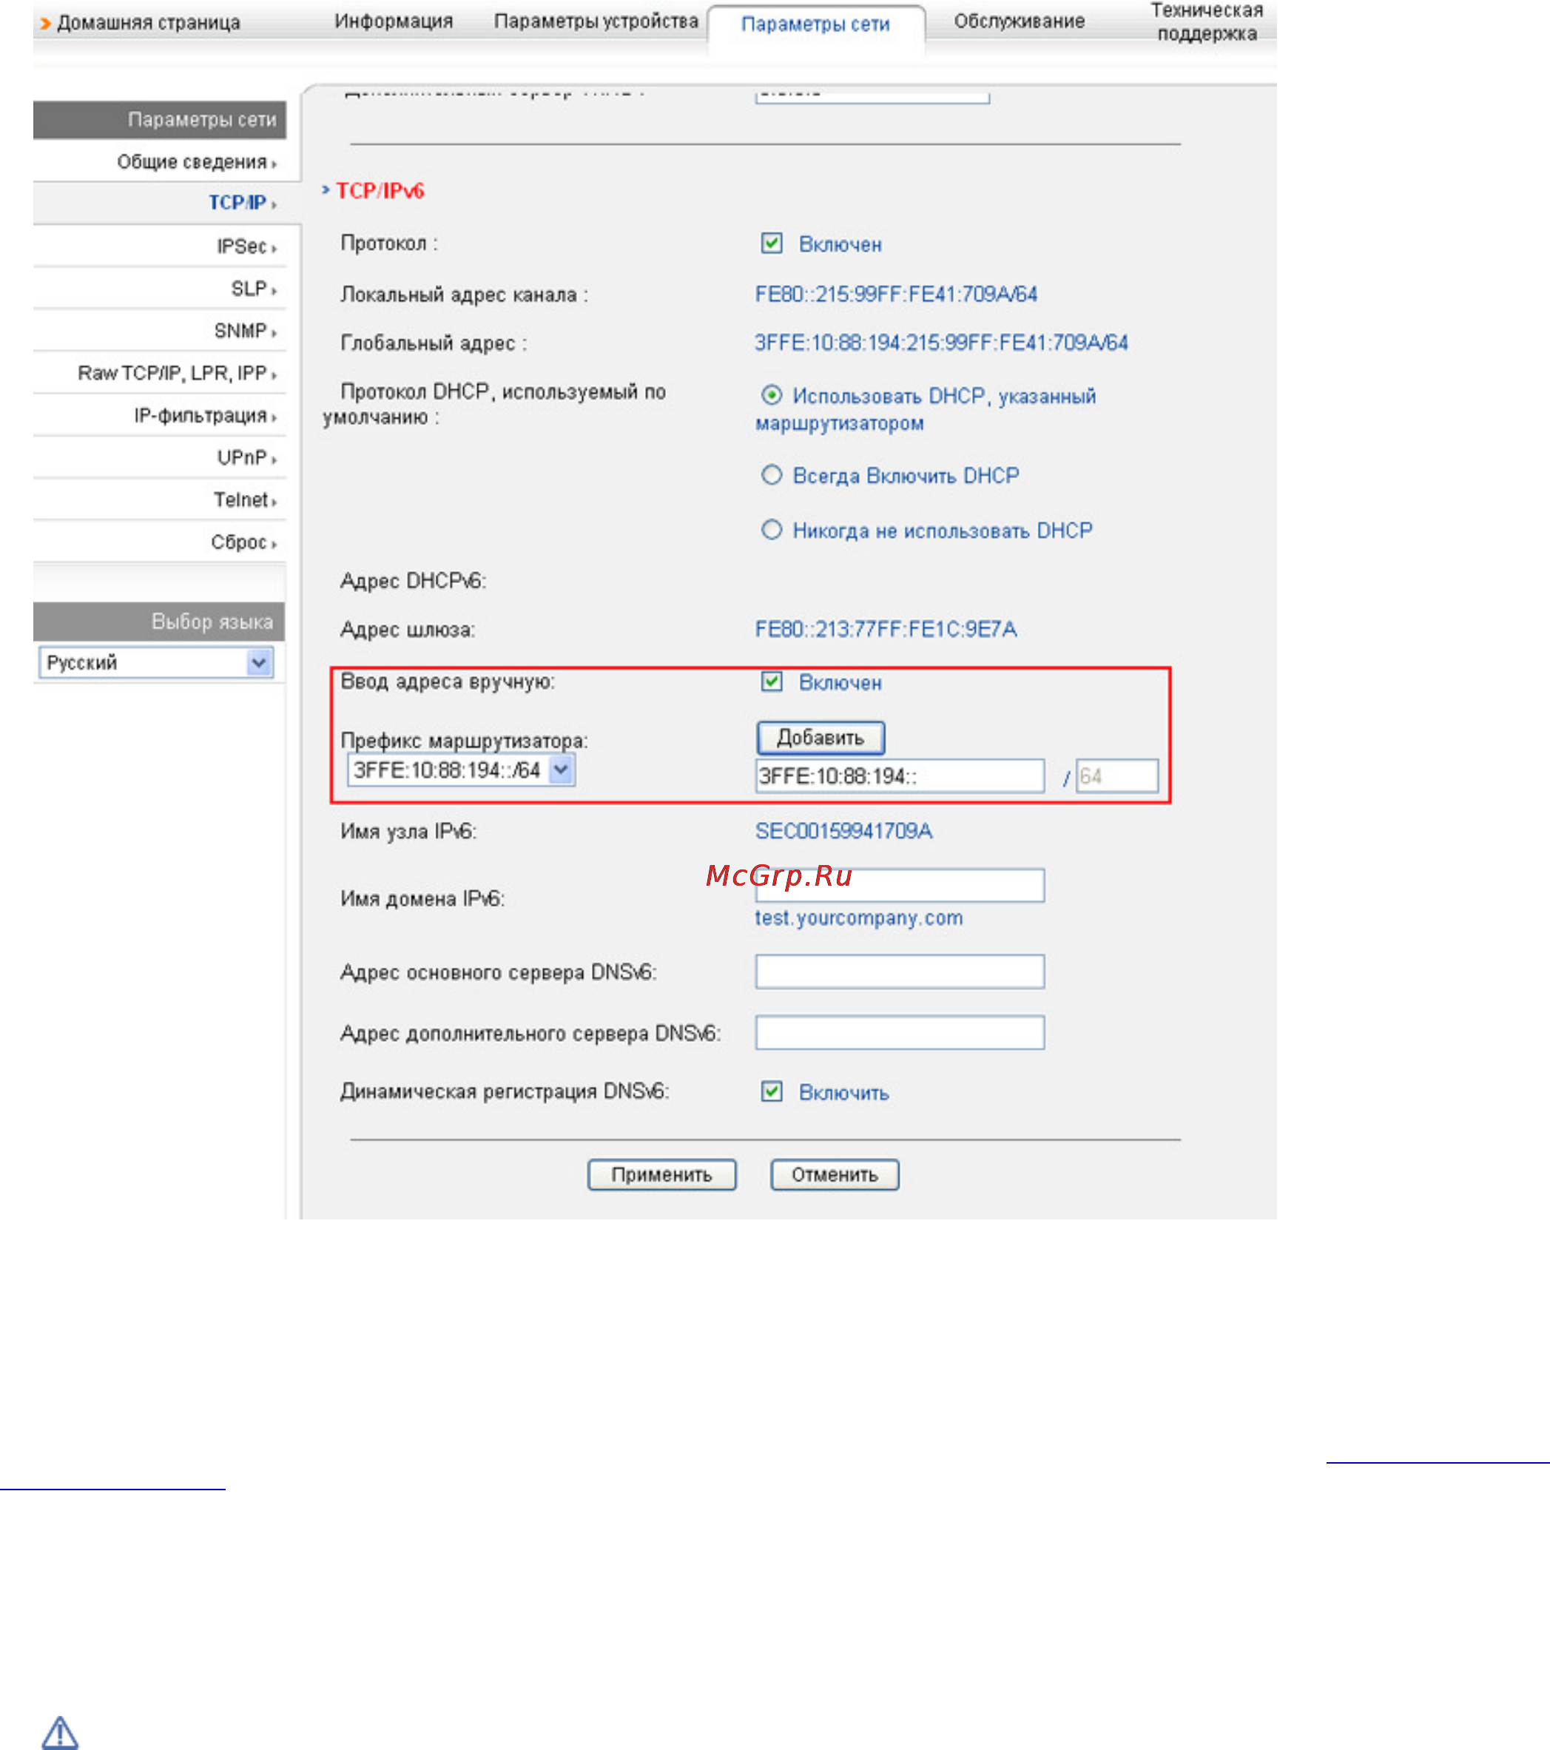Image resolution: width=1550 pixels, height=1750 pixels.
Task: Open the IPSec sidebar item
Action: tap(246, 246)
